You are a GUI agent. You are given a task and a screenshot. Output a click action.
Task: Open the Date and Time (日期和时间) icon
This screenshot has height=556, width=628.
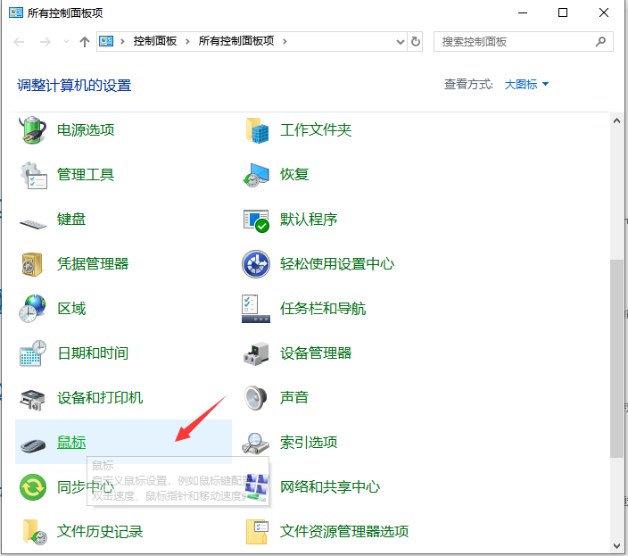[x=33, y=353]
